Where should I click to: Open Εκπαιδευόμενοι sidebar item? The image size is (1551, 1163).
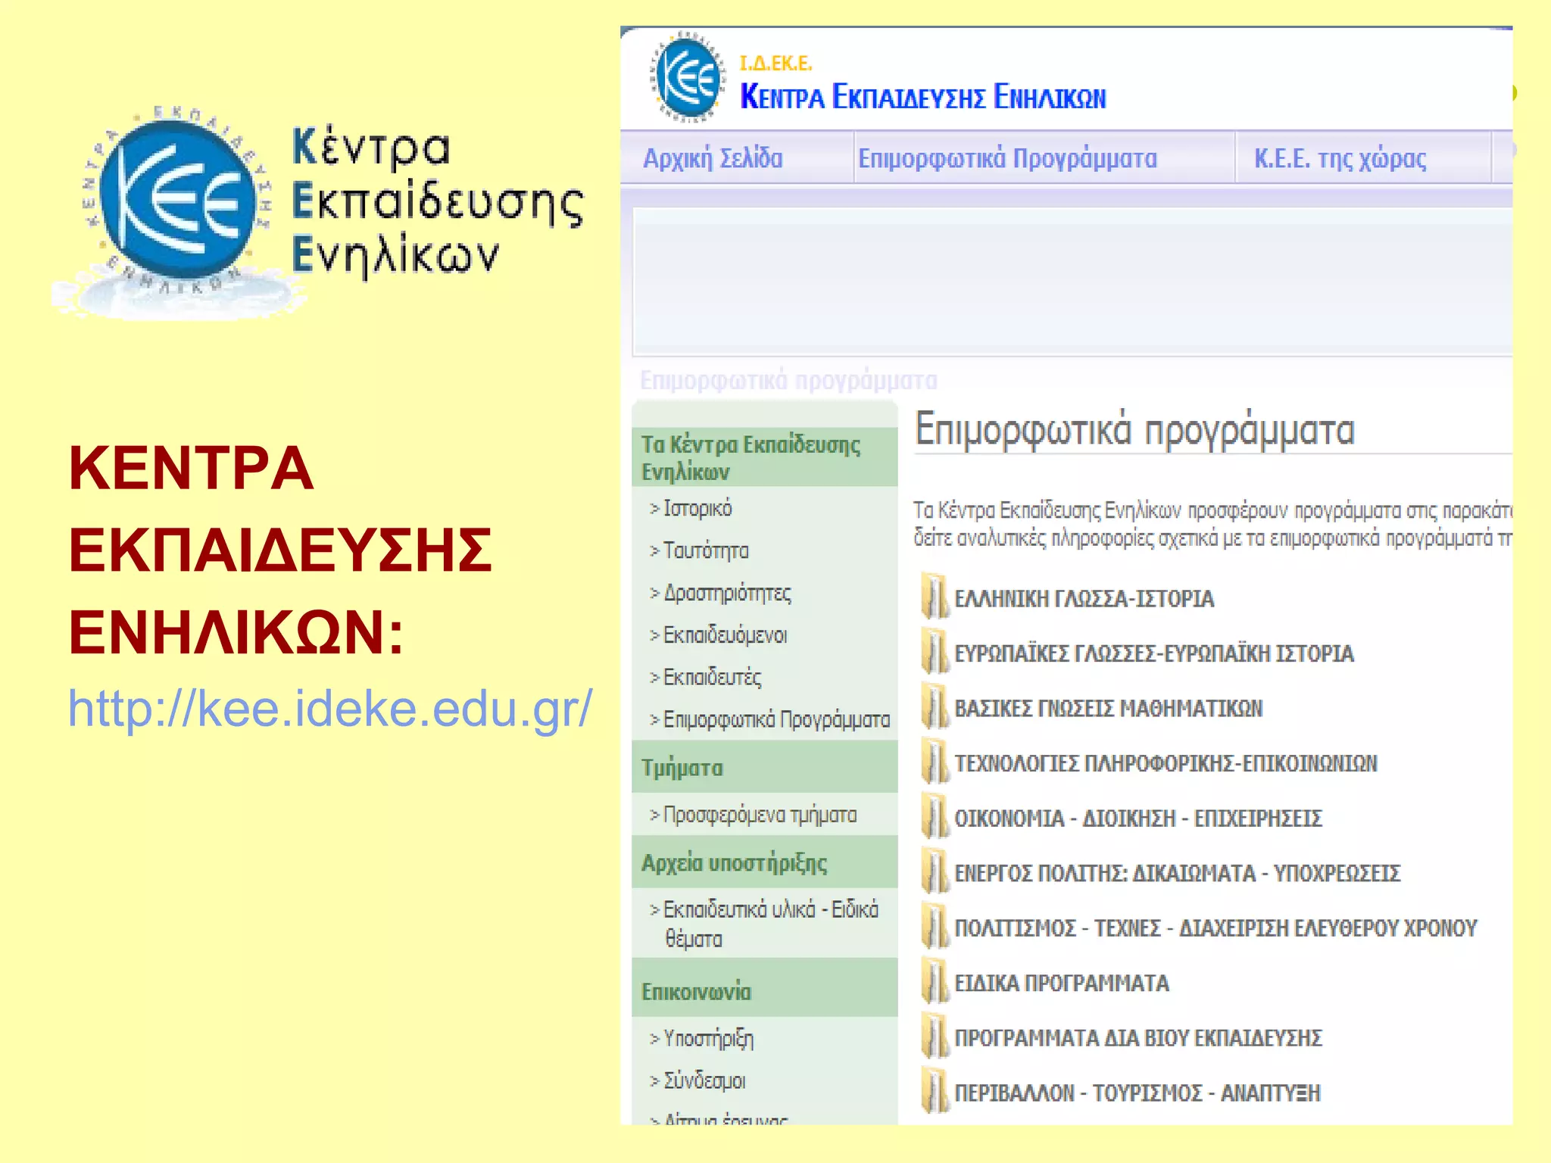pyautogui.click(x=725, y=635)
